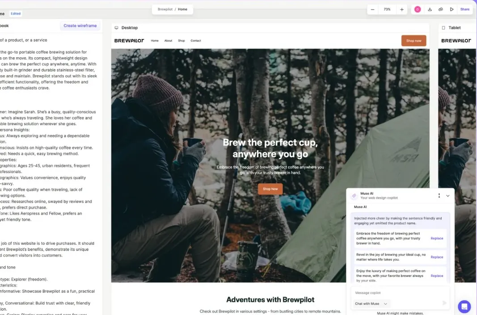Screen dimensions: 477x315
Task: Select the 'Persona Insights' line in brief
Action: (x=15, y=130)
